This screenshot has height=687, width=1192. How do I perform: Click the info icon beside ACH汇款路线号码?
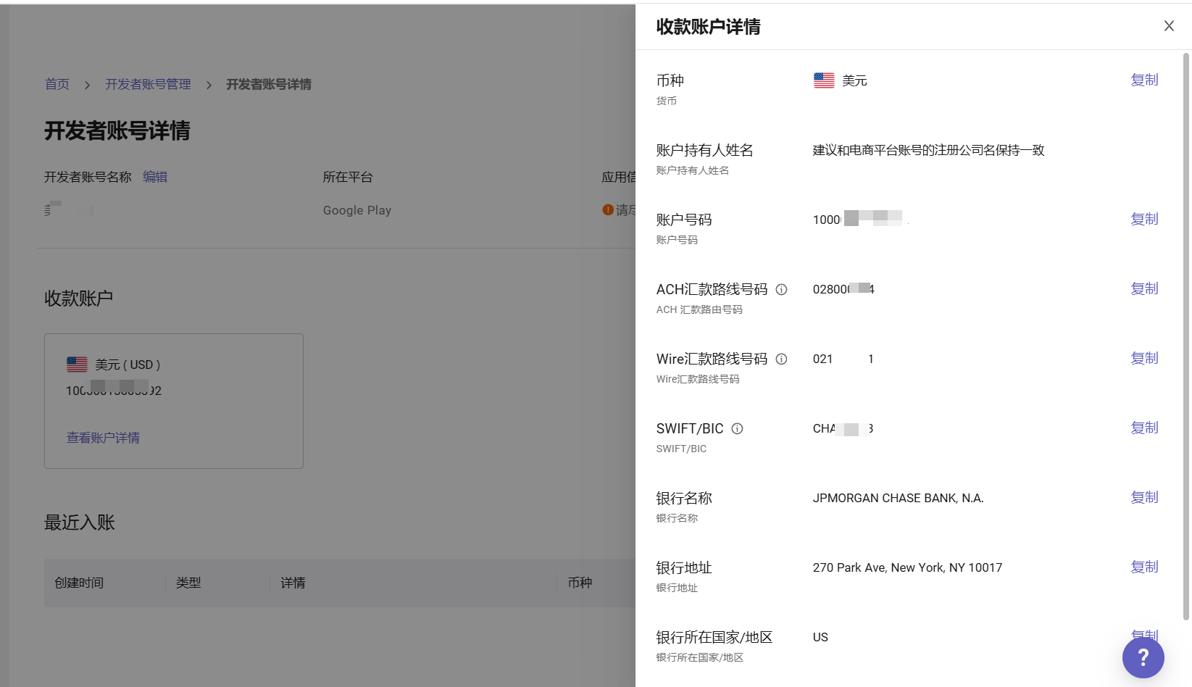pyautogui.click(x=781, y=289)
